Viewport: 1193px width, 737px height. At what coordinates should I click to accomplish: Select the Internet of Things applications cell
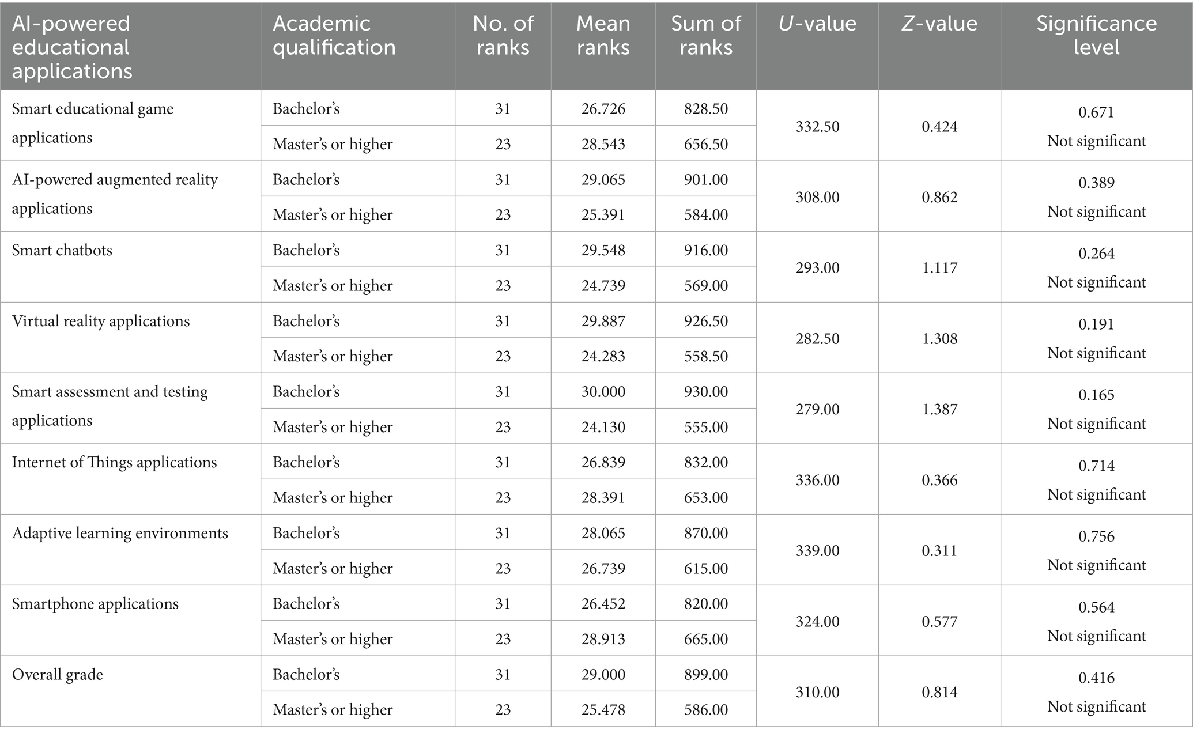(114, 463)
